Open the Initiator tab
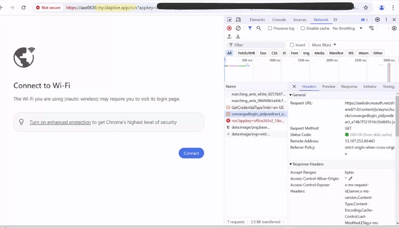 tap(370, 86)
